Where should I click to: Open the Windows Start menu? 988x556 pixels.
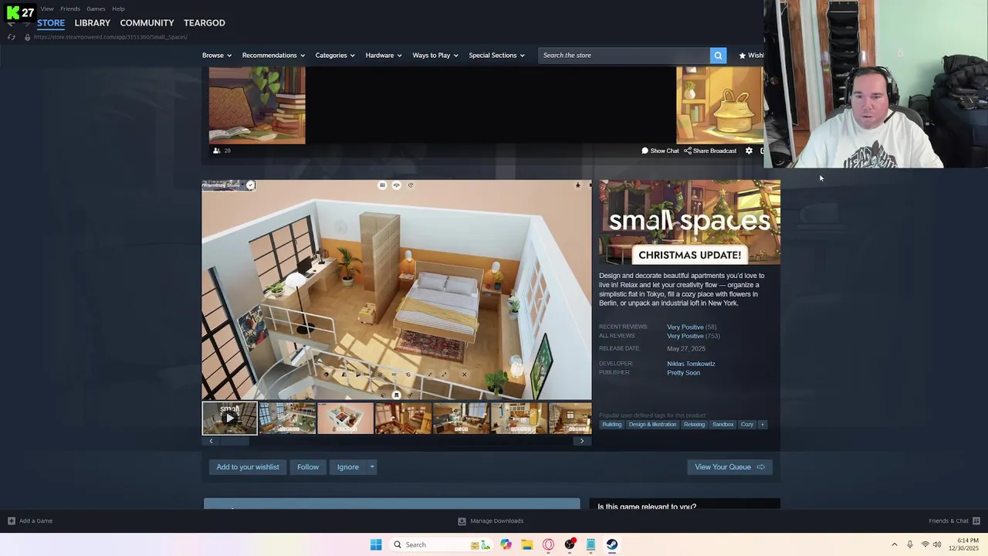point(376,544)
